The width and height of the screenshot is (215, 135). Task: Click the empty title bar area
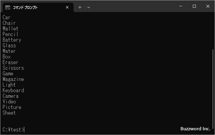coord(133,6)
